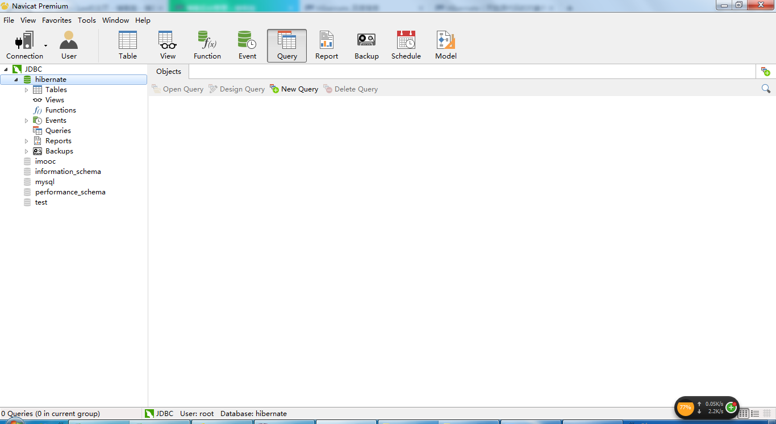Click the New Query button
776x424 pixels.
tap(294, 89)
